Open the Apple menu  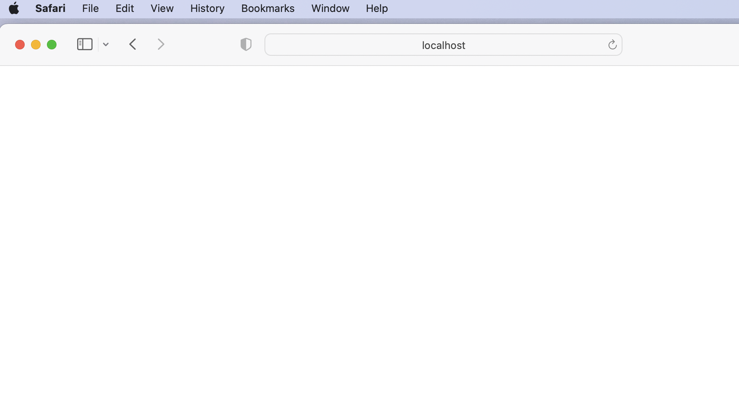pos(14,8)
